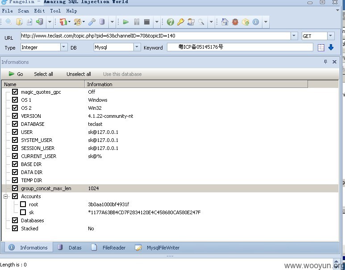Click the home page house icon
The image size is (345, 270).
click(x=224, y=22)
